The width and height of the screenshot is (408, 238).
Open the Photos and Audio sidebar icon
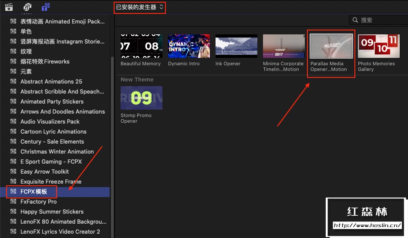[x=27, y=7]
